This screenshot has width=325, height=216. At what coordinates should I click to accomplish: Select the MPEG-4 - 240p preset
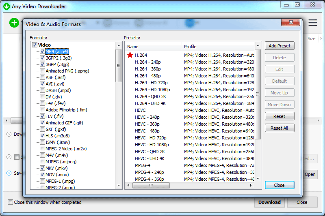(x=149, y=172)
